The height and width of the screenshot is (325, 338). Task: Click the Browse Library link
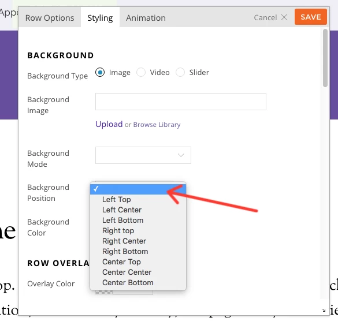[x=157, y=125]
